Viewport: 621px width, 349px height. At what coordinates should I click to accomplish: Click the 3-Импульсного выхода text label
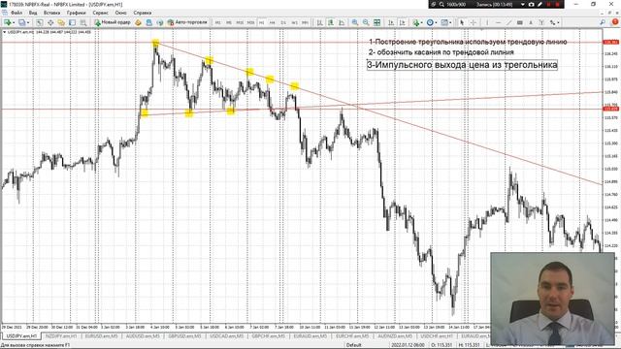pyautogui.click(x=462, y=65)
